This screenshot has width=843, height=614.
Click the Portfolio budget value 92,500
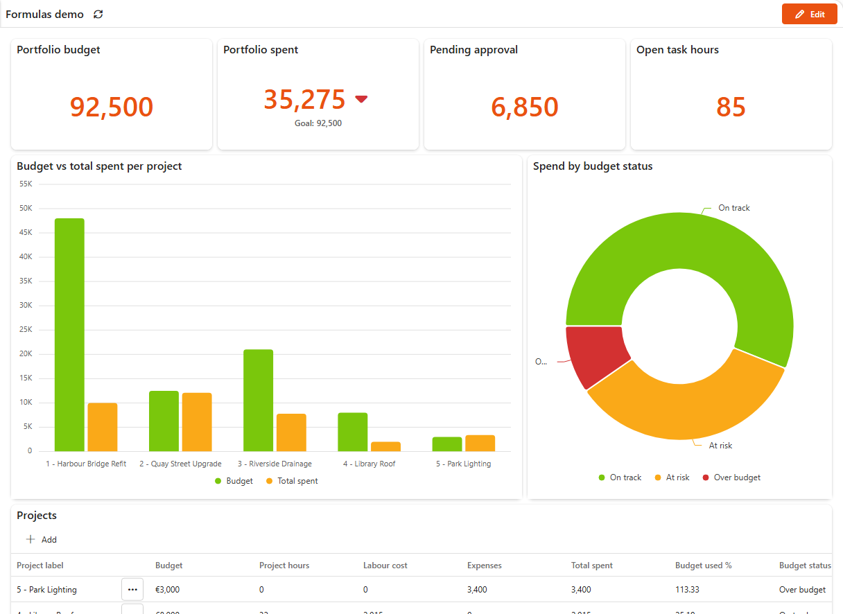point(112,107)
